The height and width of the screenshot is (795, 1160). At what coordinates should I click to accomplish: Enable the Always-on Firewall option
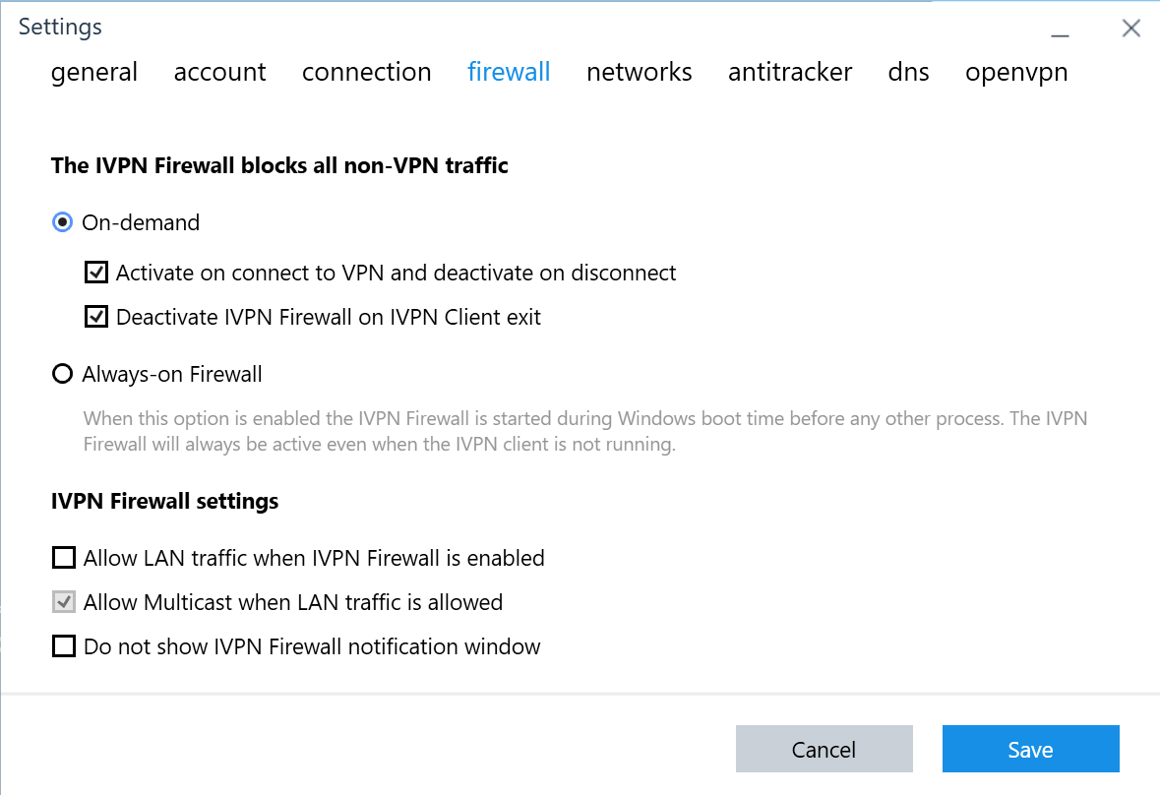62,373
